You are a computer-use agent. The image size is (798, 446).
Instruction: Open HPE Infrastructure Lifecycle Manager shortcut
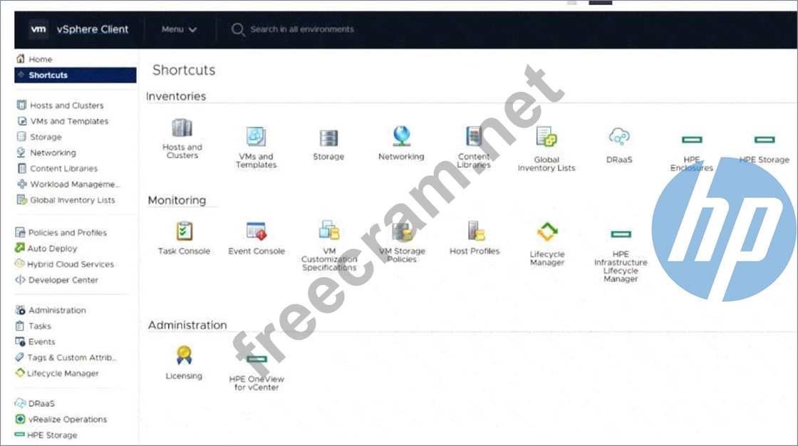point(621,234)
